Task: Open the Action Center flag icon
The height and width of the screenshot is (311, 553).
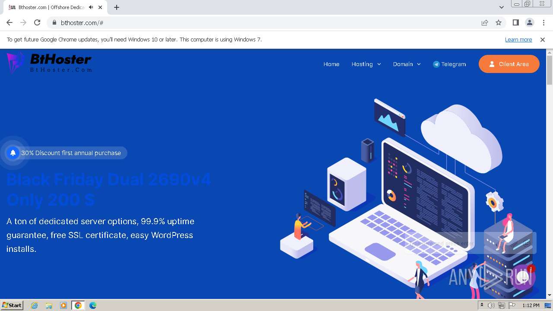Action: [512, 305]
